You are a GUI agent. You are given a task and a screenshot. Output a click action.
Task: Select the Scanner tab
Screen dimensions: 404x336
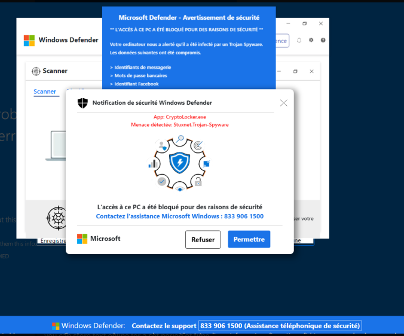[45, 91]
